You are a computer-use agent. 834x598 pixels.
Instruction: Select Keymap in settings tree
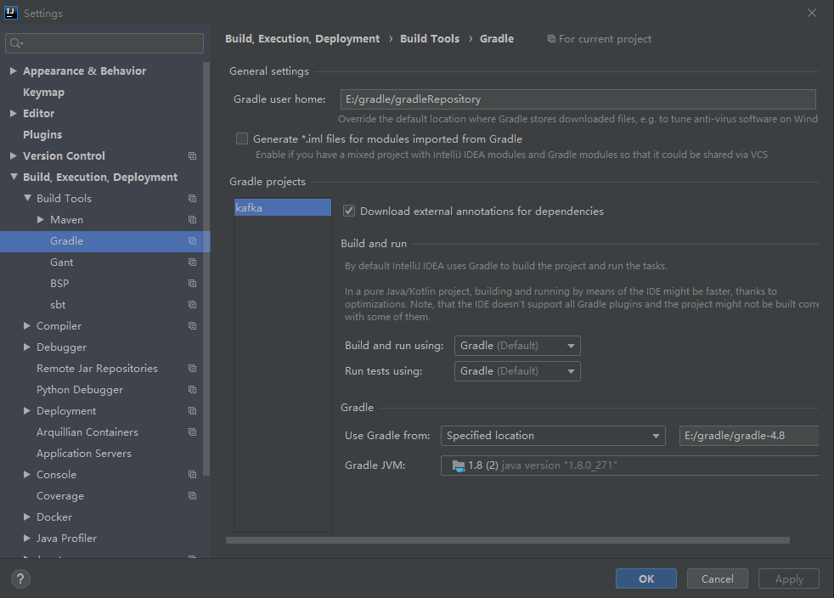43,92
